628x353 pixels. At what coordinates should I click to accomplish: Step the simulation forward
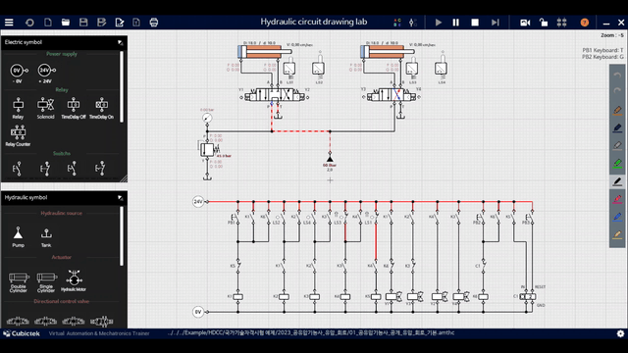pyautogui.click(x=496, y=23)
